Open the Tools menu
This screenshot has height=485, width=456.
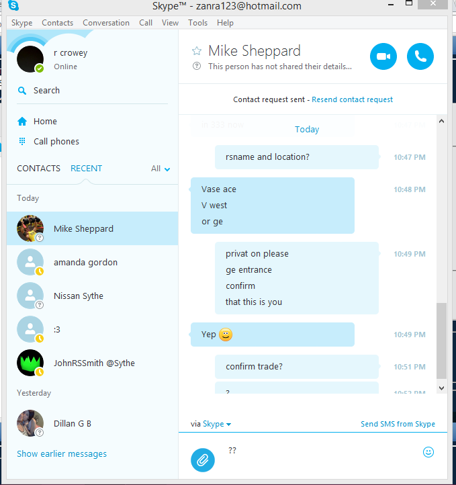pos(198,23)
